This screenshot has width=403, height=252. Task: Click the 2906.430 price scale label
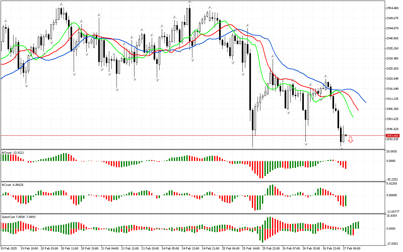(x=393, y=109)
